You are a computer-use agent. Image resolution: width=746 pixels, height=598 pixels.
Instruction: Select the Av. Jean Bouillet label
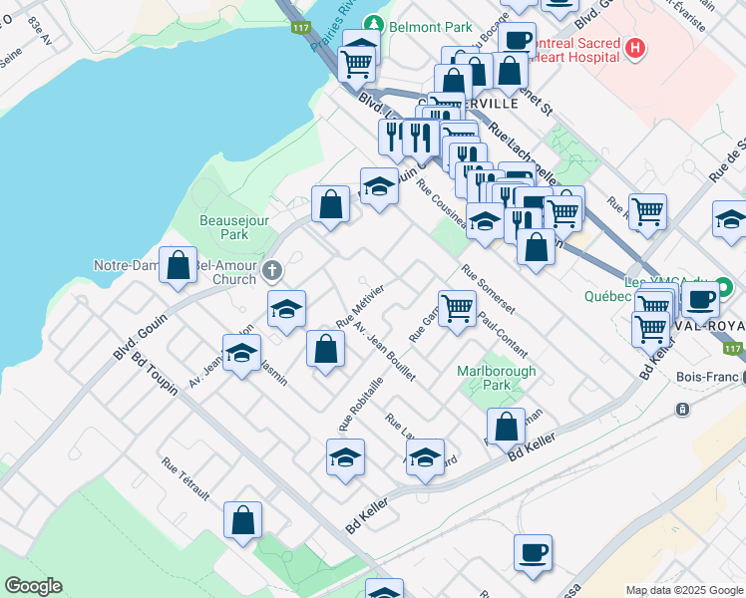(x=385, y=351)
